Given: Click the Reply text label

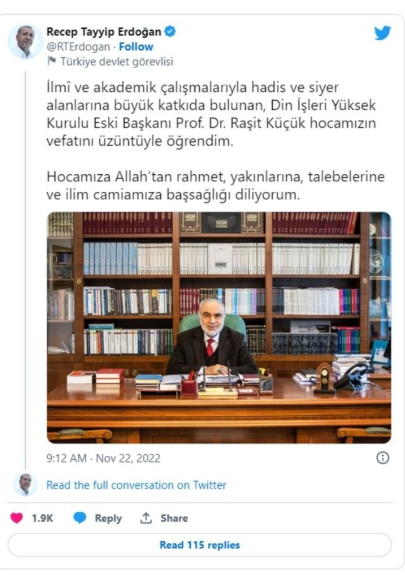Looking at the screenshot, I should tap(108, 518).
